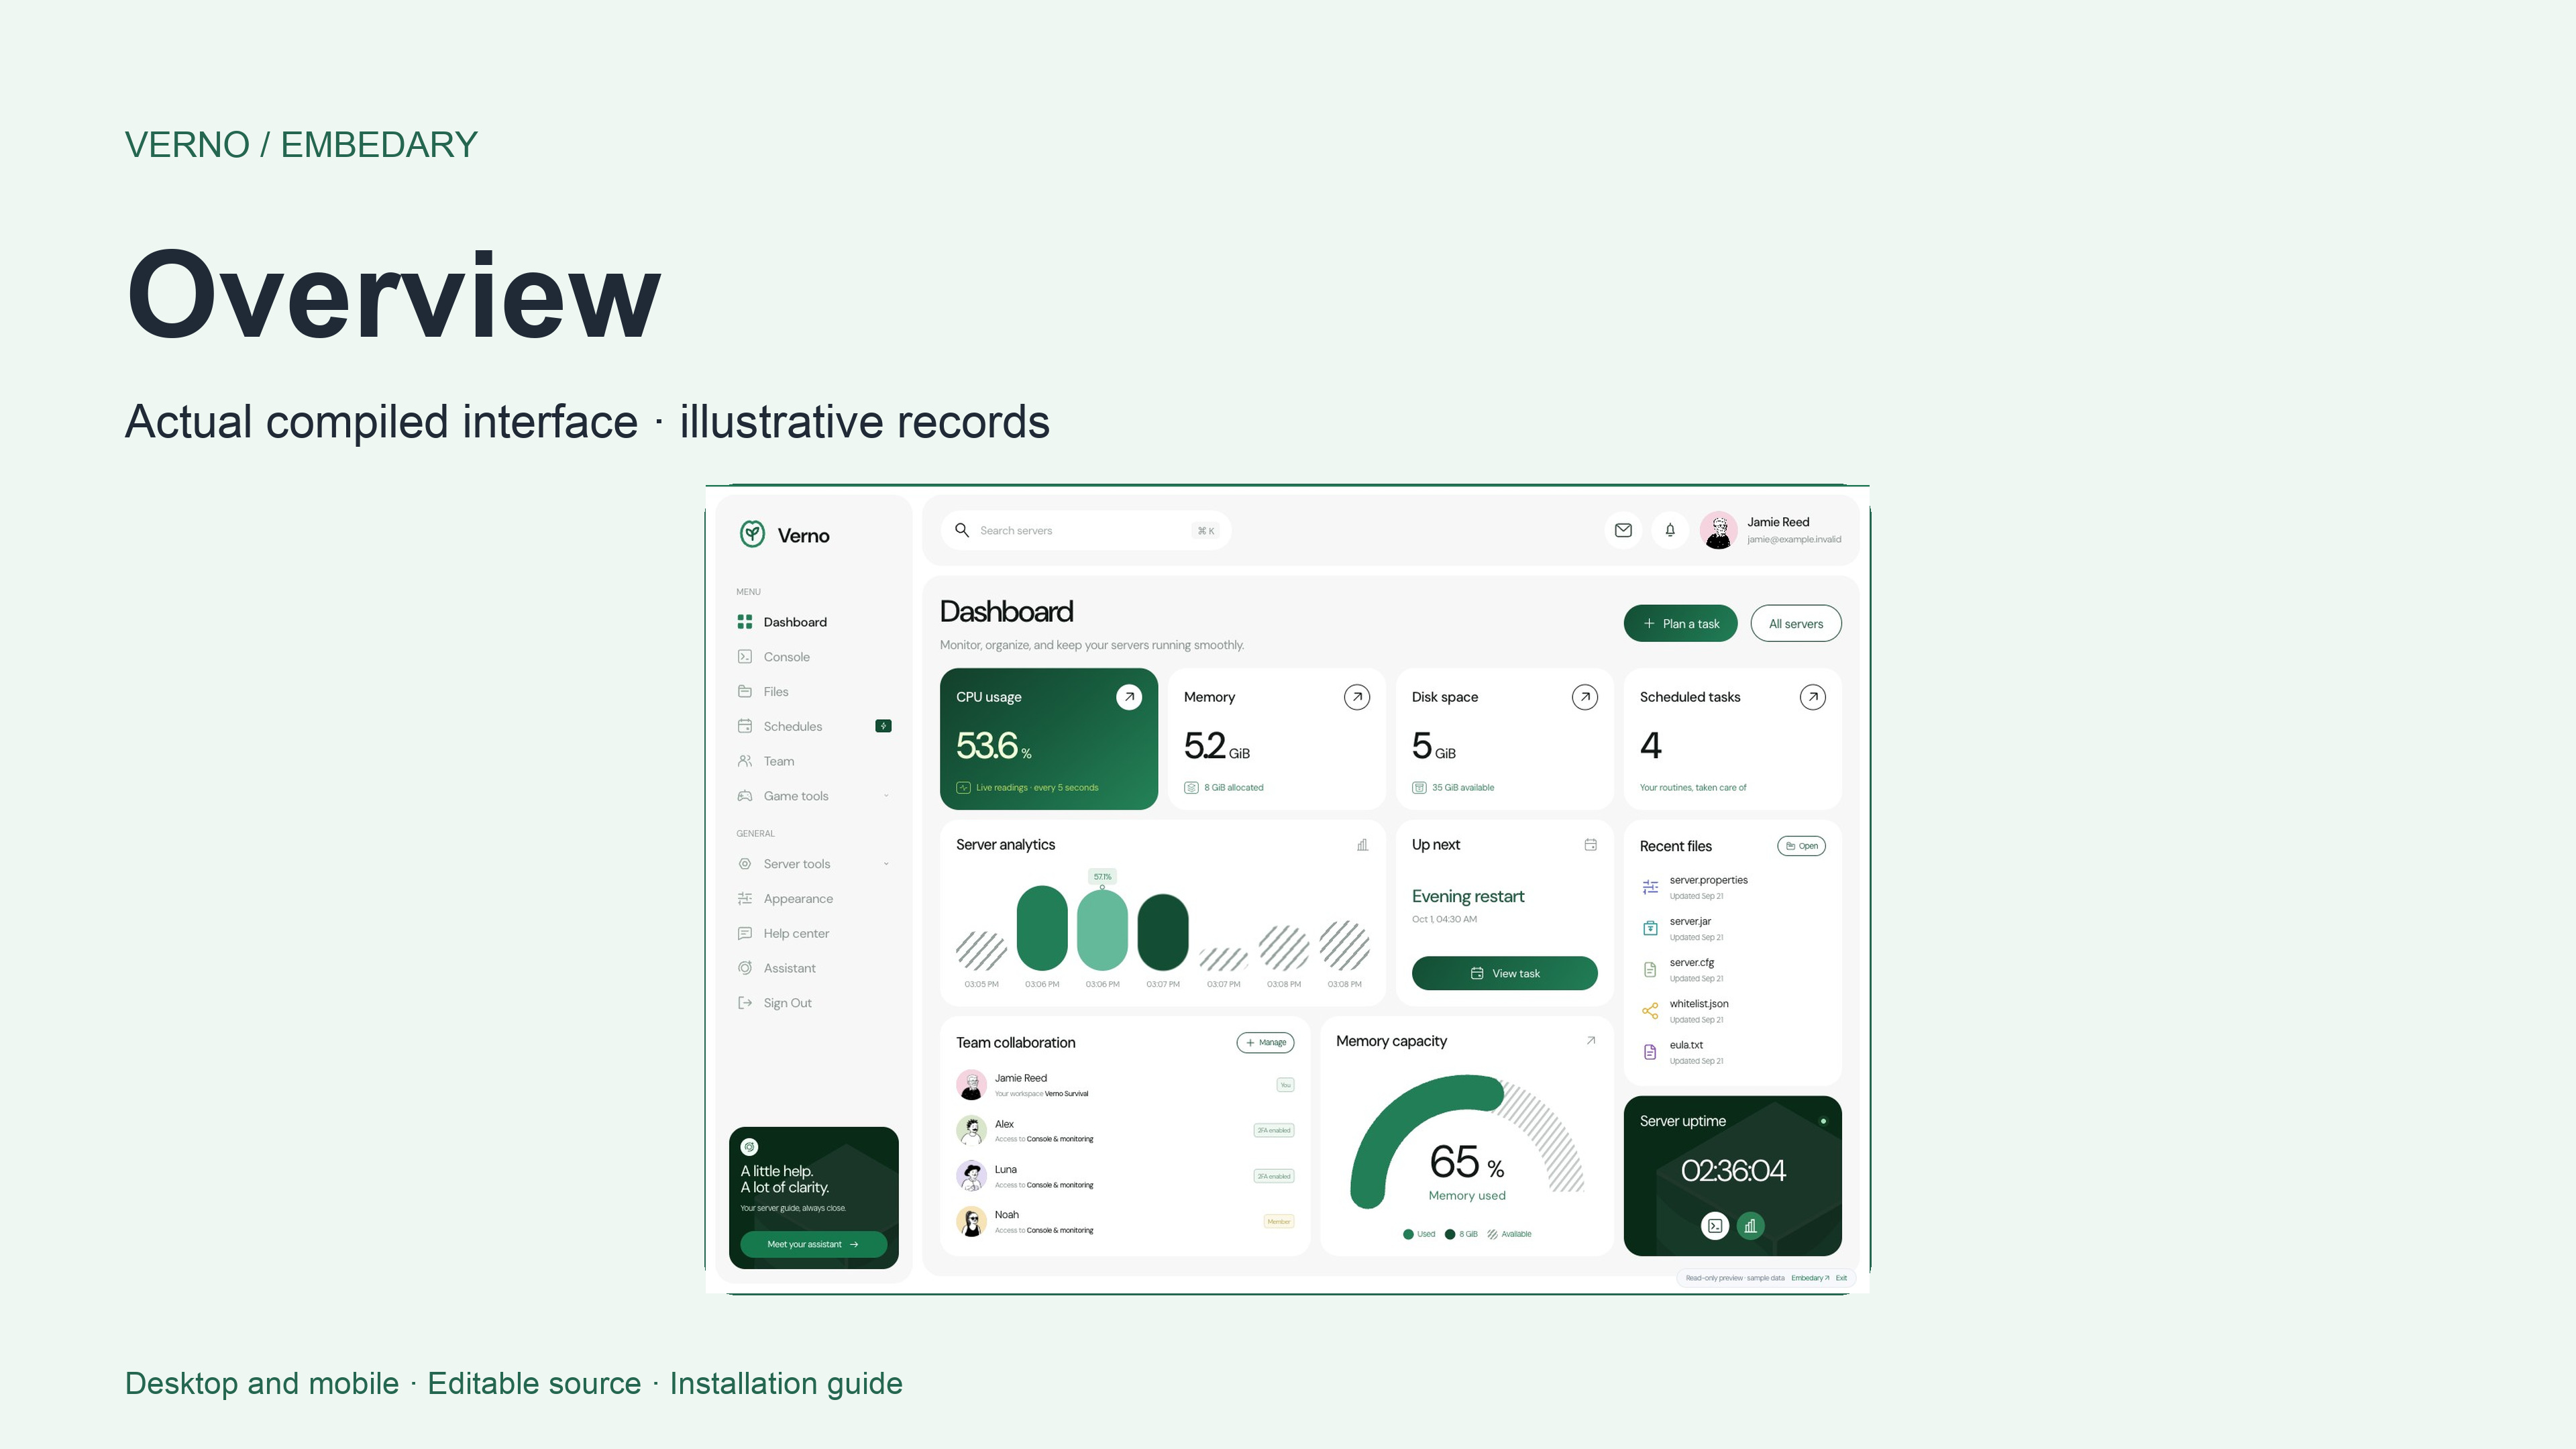Click the Live readings pulse icon

(x=963, y=788)
